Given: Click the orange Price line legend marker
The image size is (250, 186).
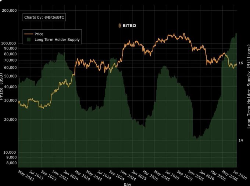Looking at the screenshot, I should 29,34.
